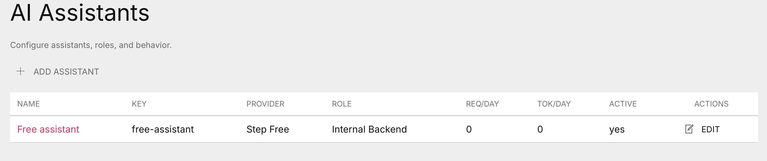Click the free-assistant key cell
This screenshot has width=767, height=161.
coord(163,129)
